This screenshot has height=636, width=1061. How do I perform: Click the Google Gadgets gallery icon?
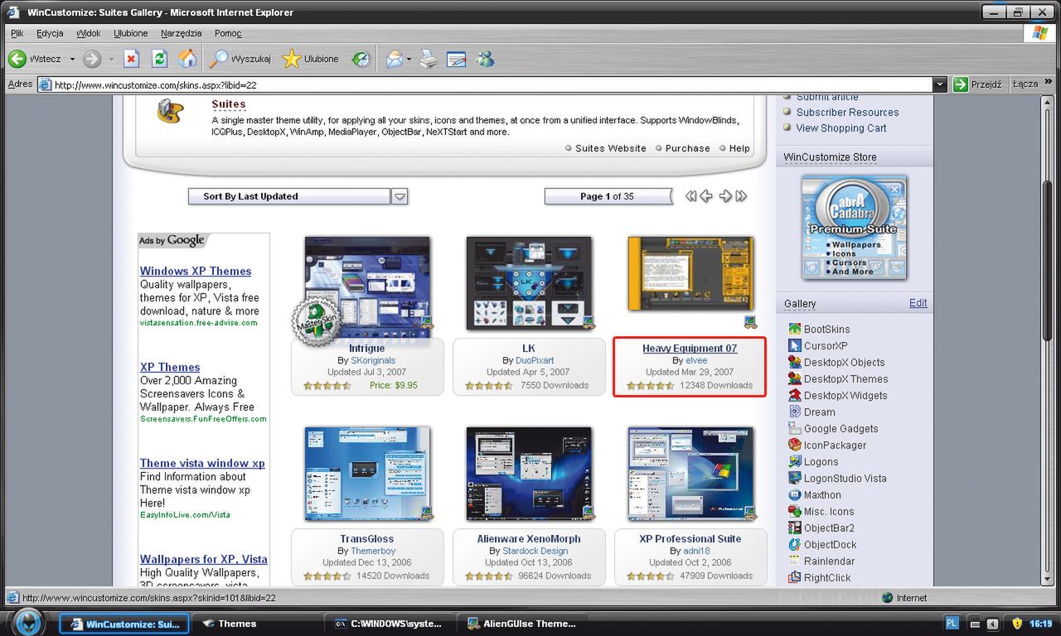795,428
